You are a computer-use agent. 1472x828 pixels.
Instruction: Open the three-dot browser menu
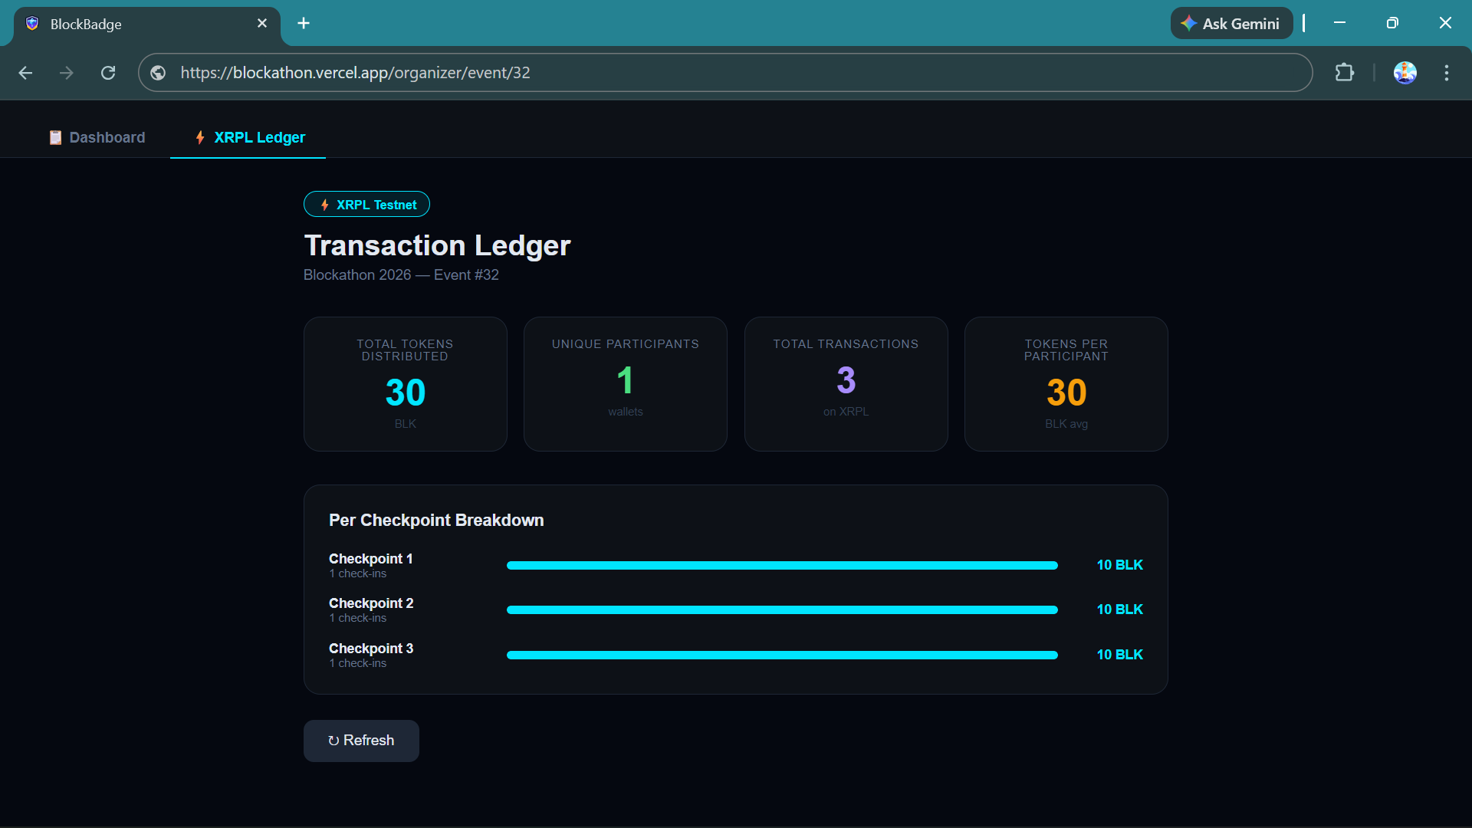point(1446,73)
